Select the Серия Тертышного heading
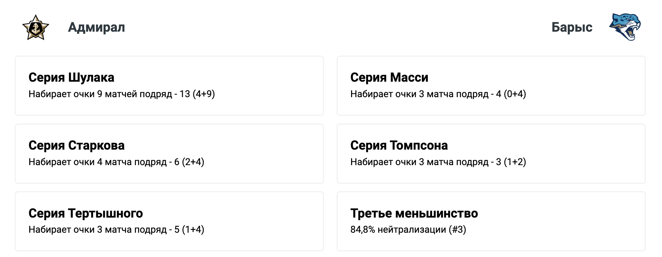Screen dimensions: 662x257 (86, 213)
